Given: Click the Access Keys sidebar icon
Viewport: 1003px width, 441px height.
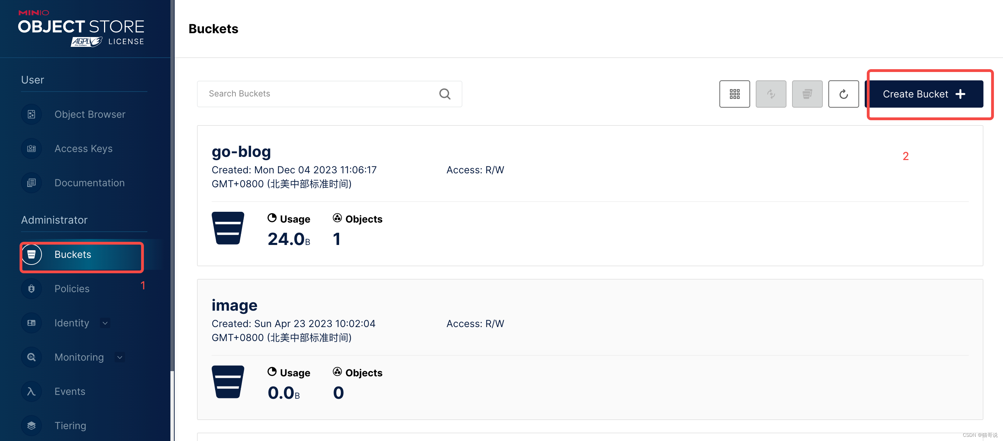Looking at the screenshot, I should [31, 149].
